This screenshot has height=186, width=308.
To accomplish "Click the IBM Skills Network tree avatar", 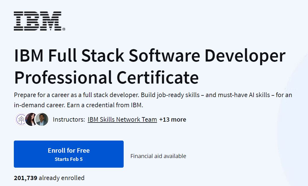I will [21, 119].
